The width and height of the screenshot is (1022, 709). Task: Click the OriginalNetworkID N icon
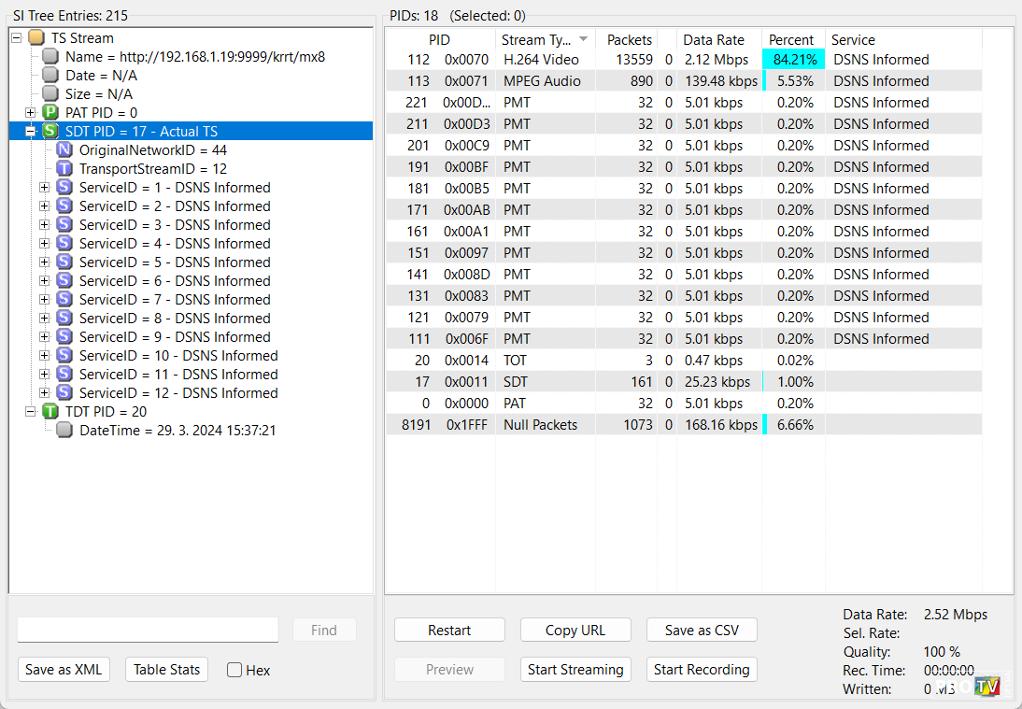tap(64, 150)
